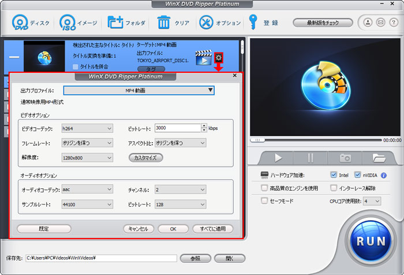Toggle nVIDIA hardware acceleration checkbox

click(357, 175)
